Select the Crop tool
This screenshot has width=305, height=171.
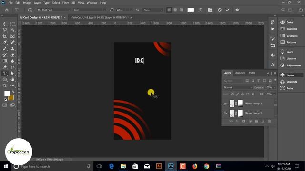tap(5, 36)
